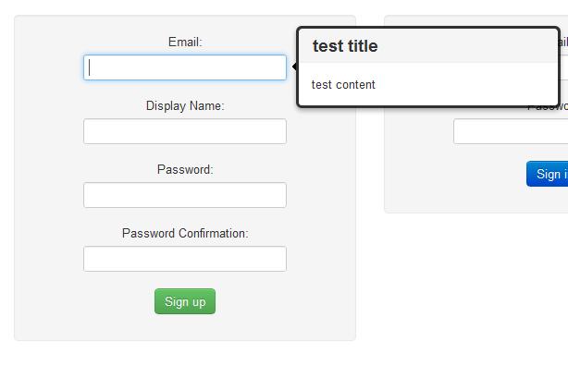Click the Email input field

[x=185, y=67]
